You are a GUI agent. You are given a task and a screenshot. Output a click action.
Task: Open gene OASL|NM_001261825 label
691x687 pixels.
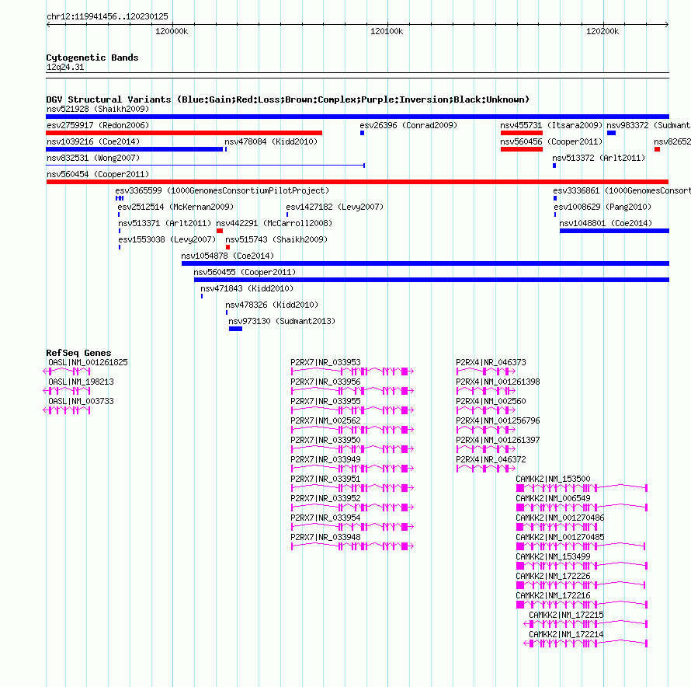tap(88, 362)
